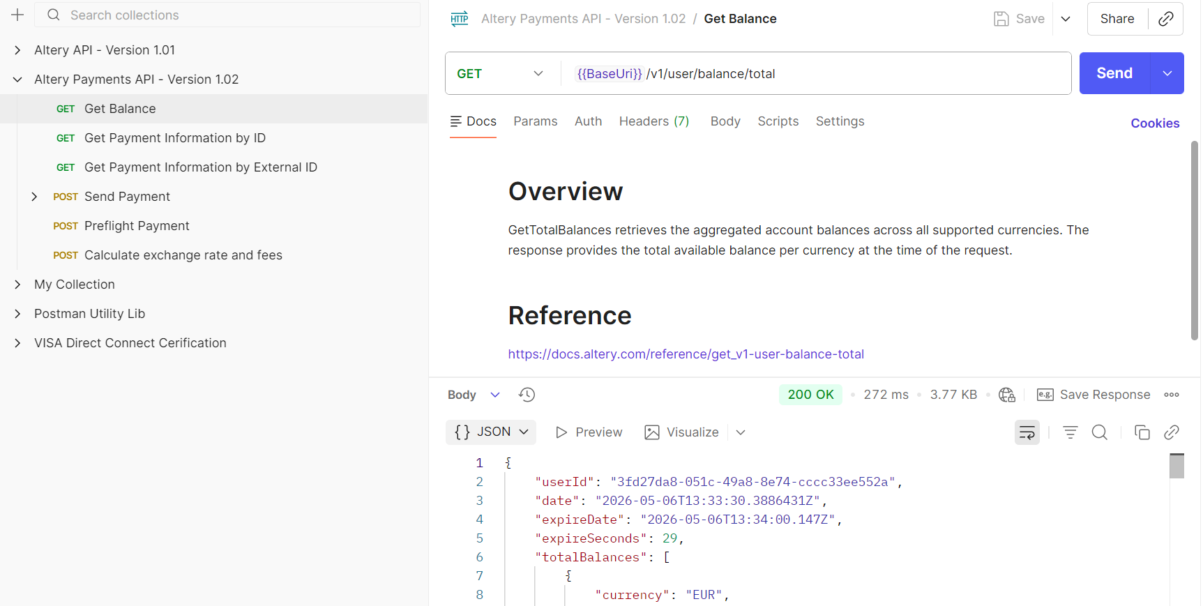Viewport: 1203px width, 606px height.
Task: Click the "expireSeconds" line in response
Action: (609, 538)
